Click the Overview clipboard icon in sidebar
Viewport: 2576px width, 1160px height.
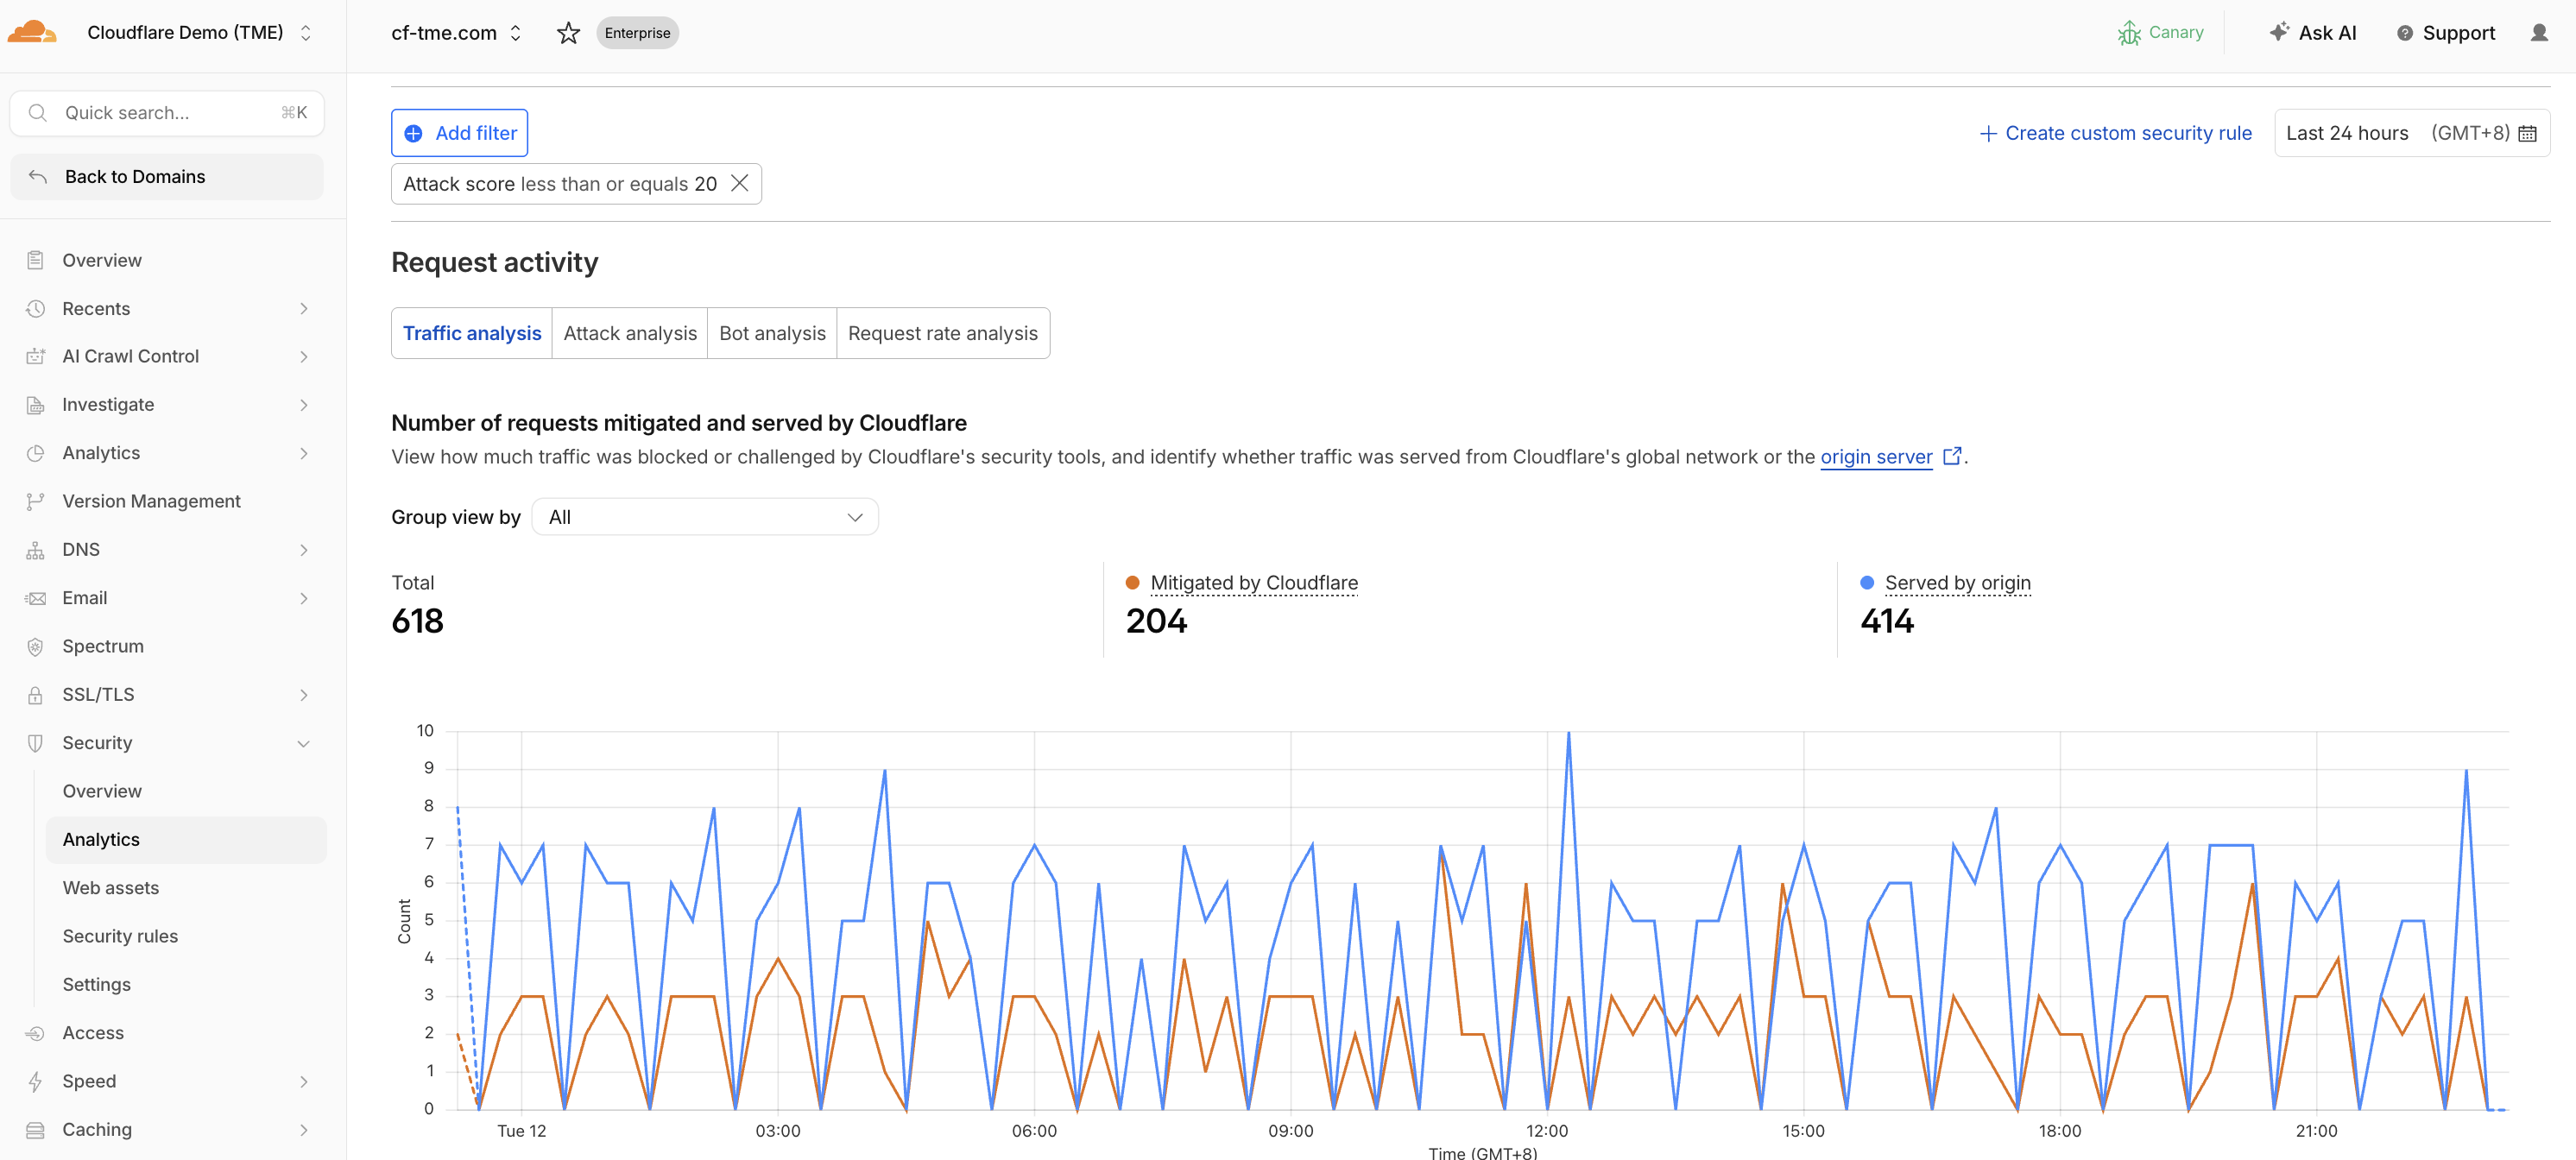point(35,260)
